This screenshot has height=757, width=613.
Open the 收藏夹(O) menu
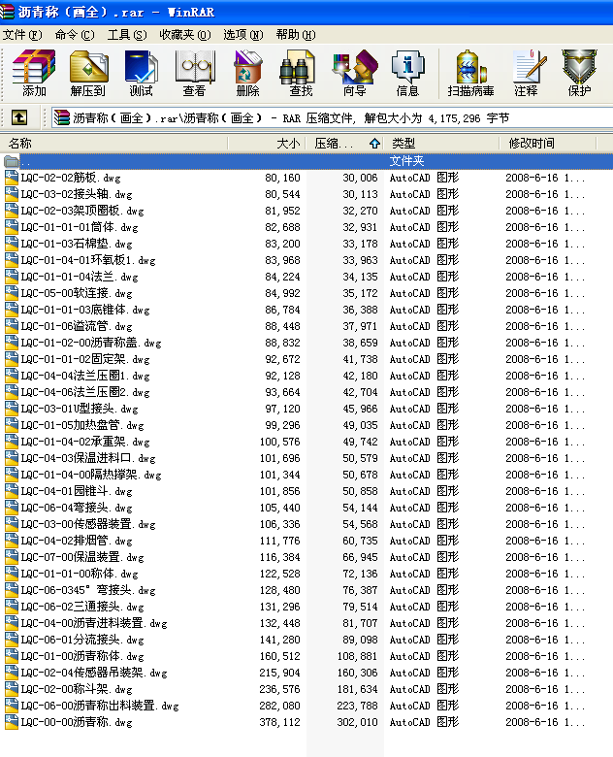pos(185,35)
